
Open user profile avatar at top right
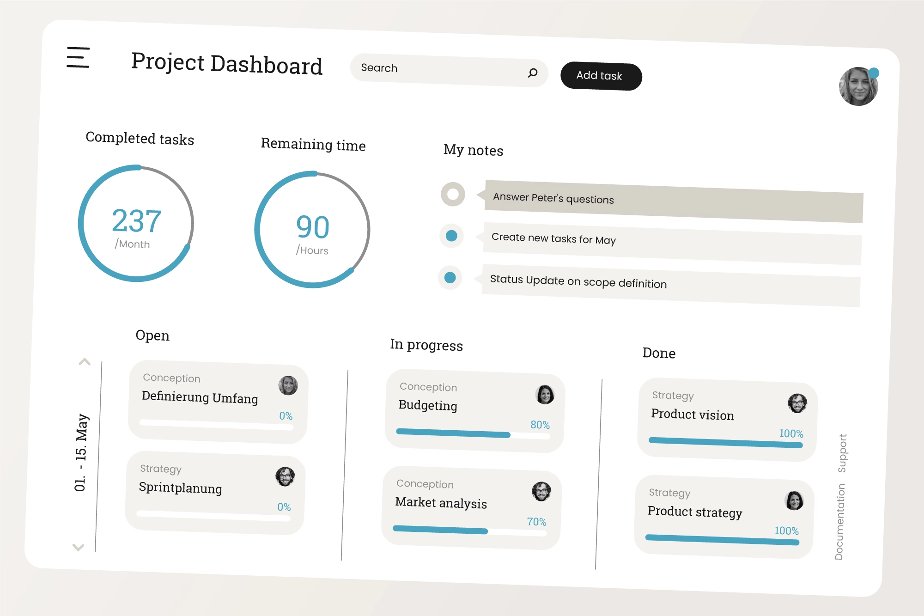(x=858, y=86)
